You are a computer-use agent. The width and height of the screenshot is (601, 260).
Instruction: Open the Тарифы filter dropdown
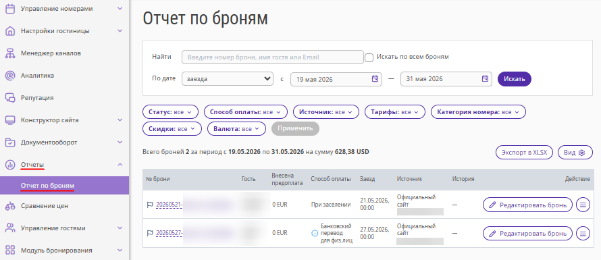395,112
